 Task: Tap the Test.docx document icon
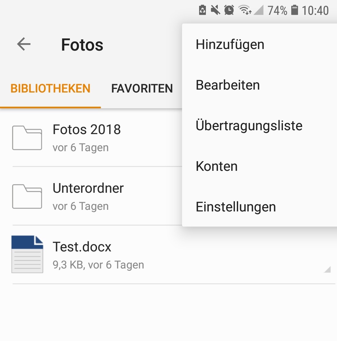point(27,254)
